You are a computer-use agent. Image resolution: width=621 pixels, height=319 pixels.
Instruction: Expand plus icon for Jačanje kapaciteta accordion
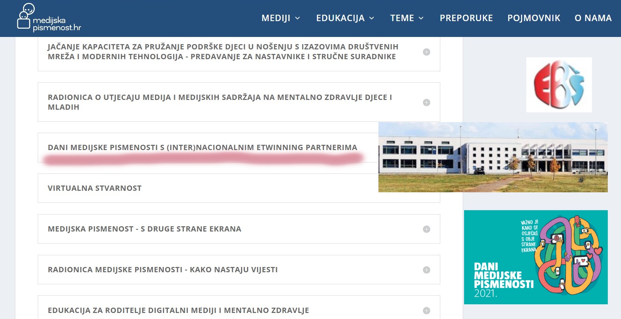coord(426,52)
